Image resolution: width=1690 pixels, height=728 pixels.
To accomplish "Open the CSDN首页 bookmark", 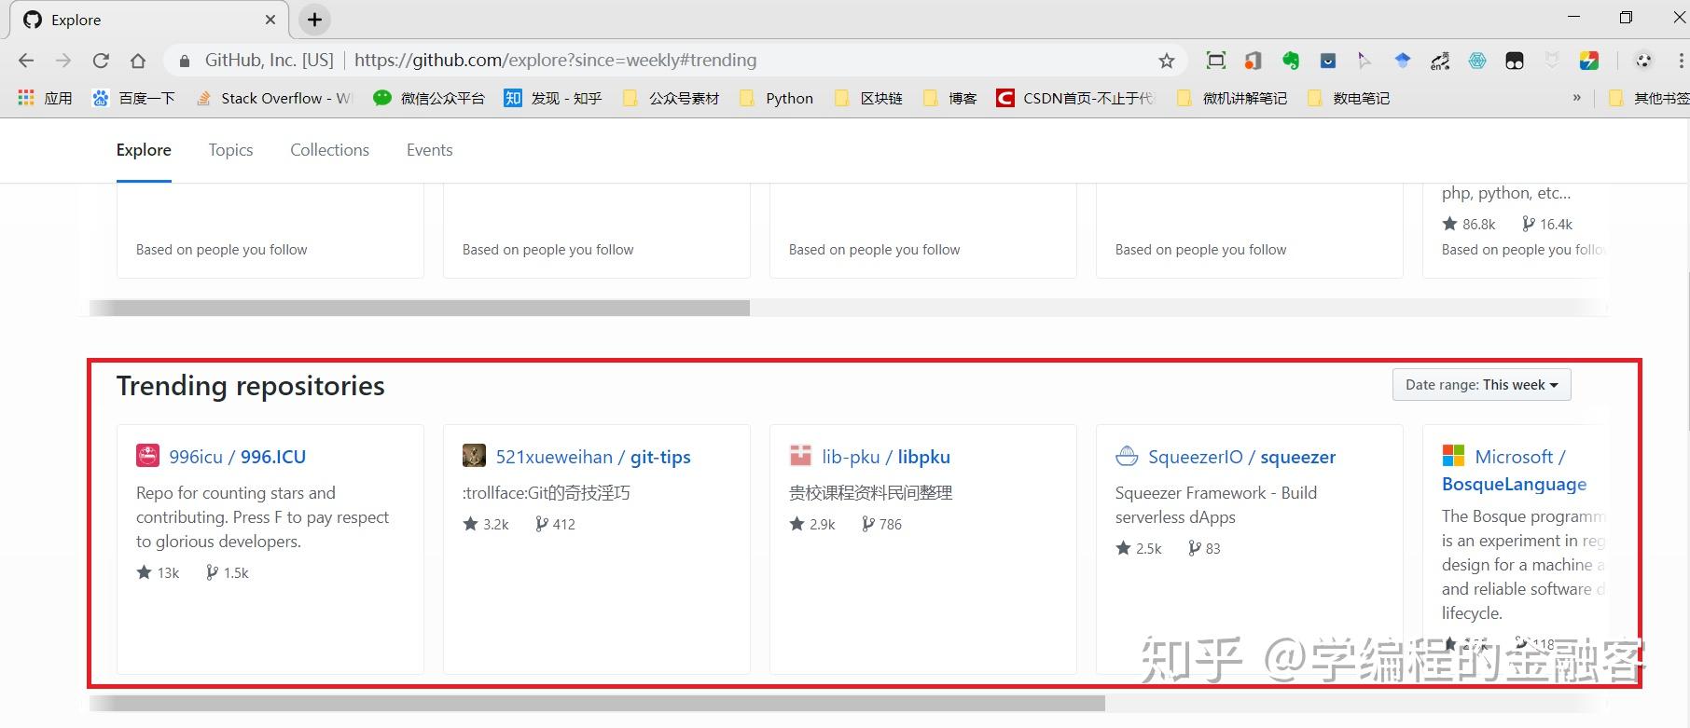I will pos(1075,98).
